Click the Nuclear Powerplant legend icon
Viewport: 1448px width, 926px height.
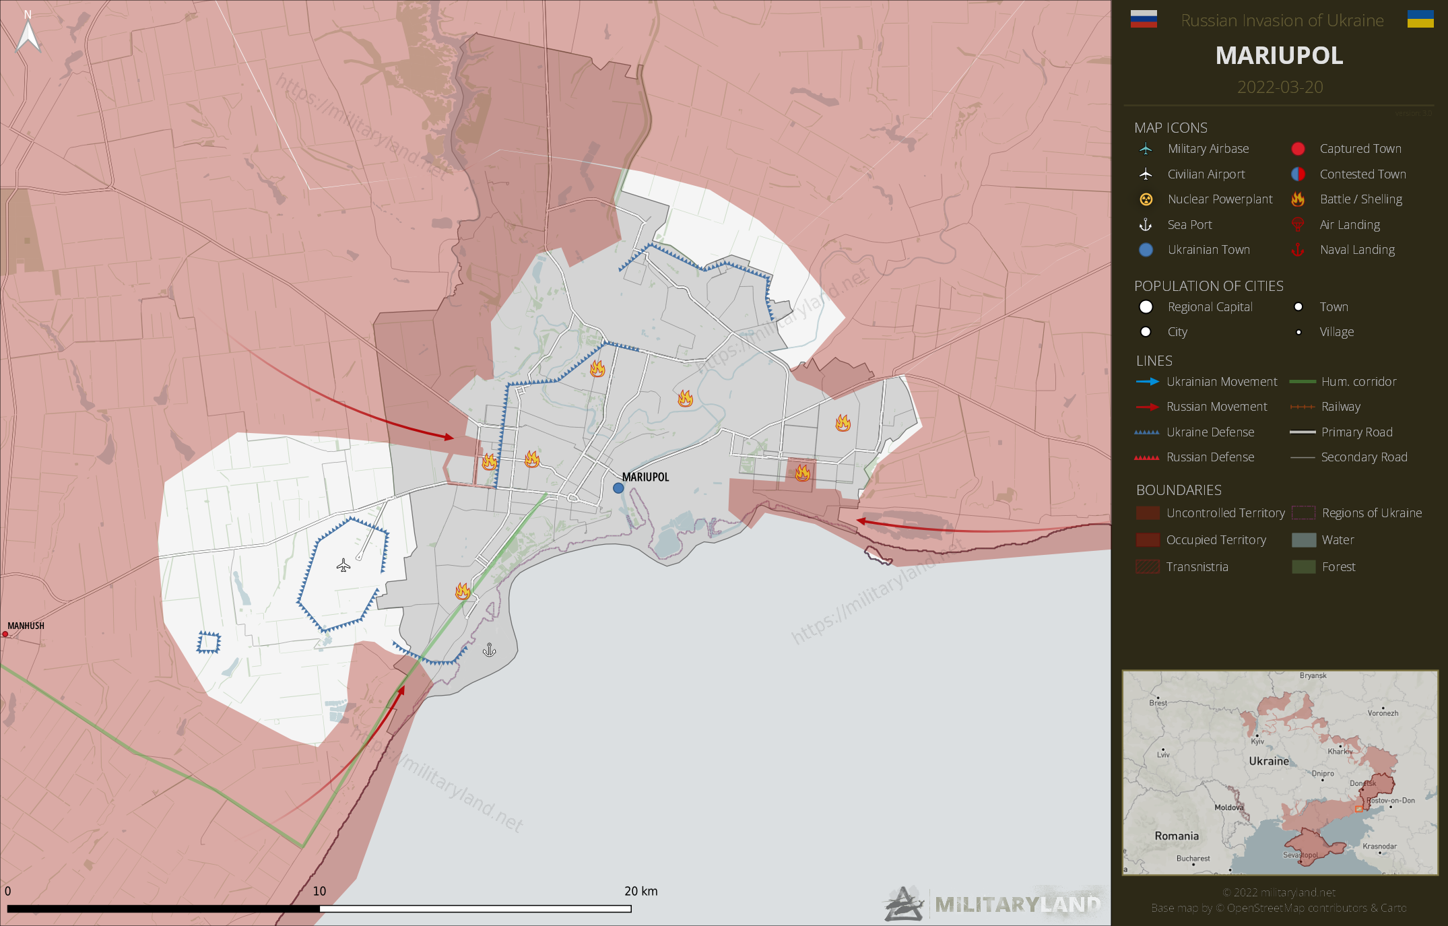(1146, 199)
